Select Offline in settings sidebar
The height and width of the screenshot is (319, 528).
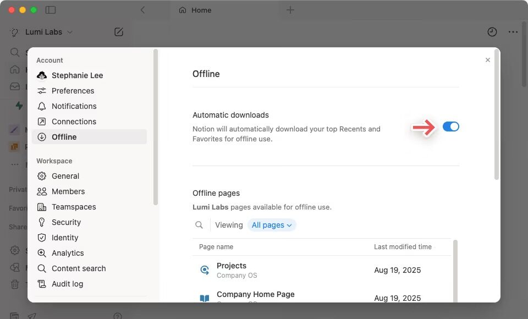(x=89, y=137)
